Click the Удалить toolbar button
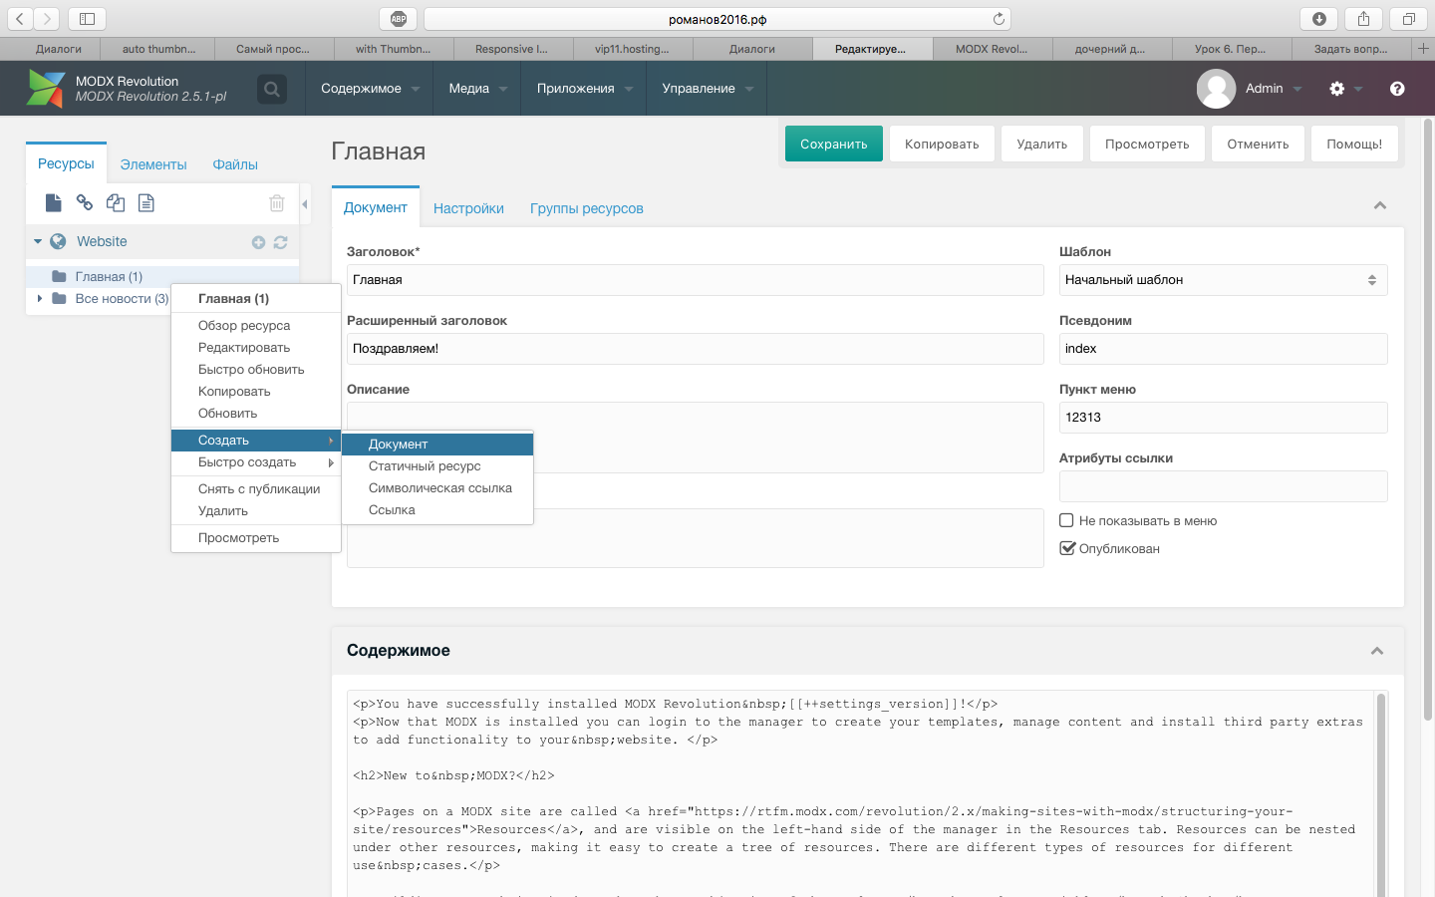Screen dimensions: 1435x897 coord(1042,144)
